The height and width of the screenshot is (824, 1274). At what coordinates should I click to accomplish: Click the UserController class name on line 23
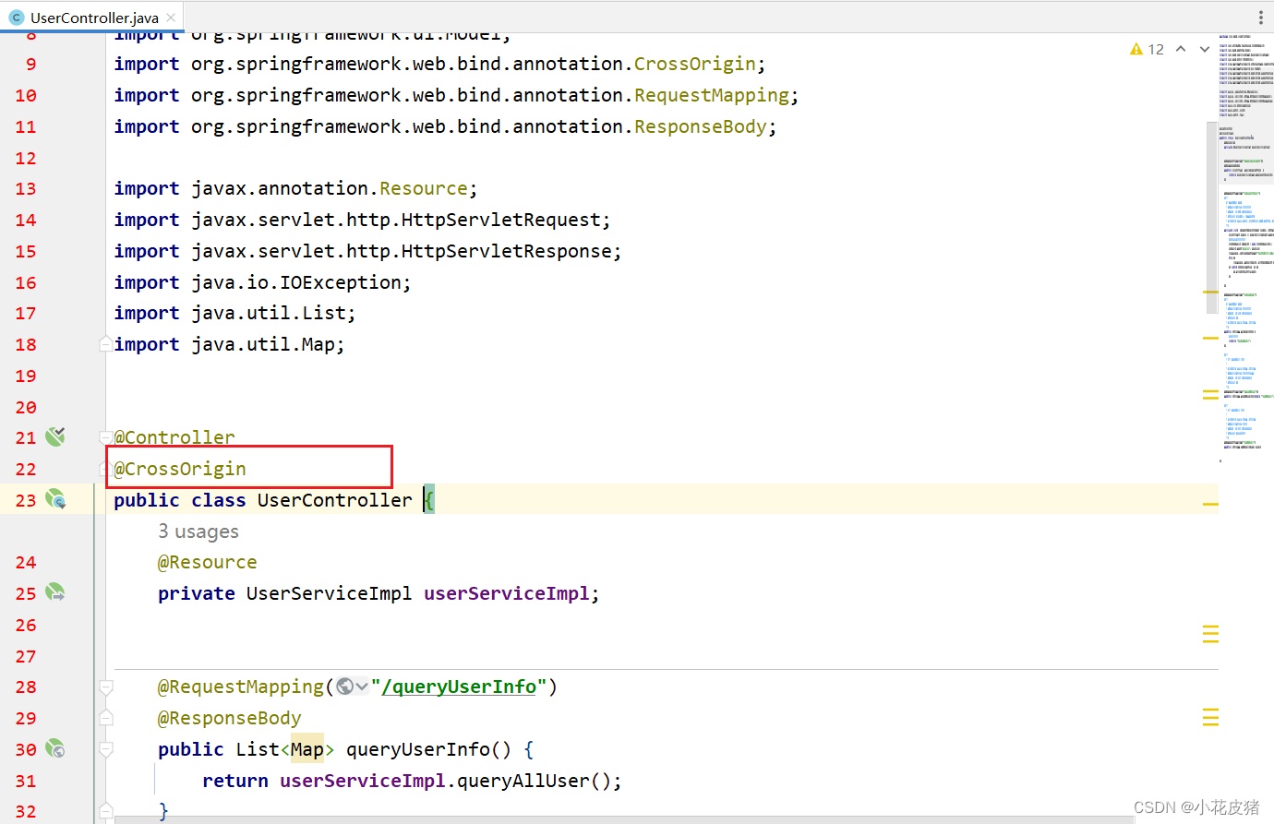pos(335,500)
